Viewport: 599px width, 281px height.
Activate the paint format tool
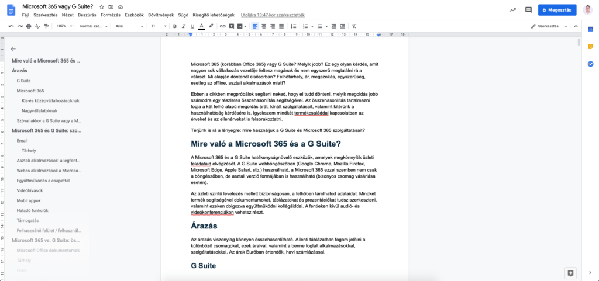(x=46, y=26)
